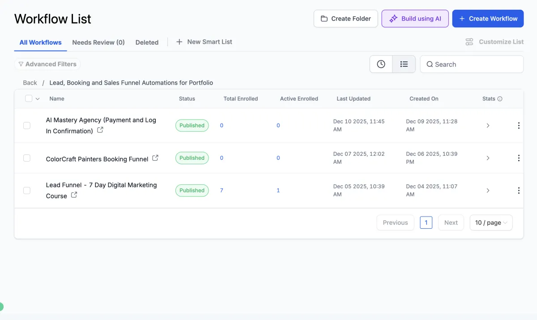537x320 pixels.
Task: Open Lead Funnel course external link icon
Action: point(74,195)
